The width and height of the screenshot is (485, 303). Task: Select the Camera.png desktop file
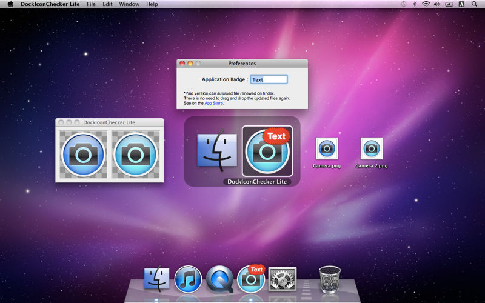(327, 148)
